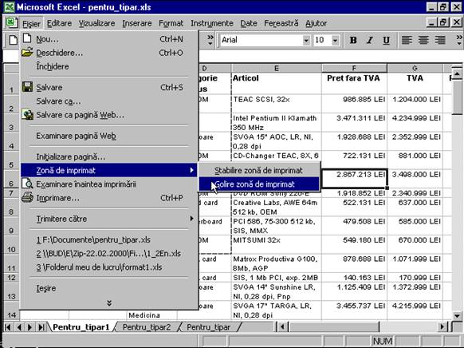Open recent file 1_2En.xls
This screenshot has width=464, height=348.
[109, 254]
